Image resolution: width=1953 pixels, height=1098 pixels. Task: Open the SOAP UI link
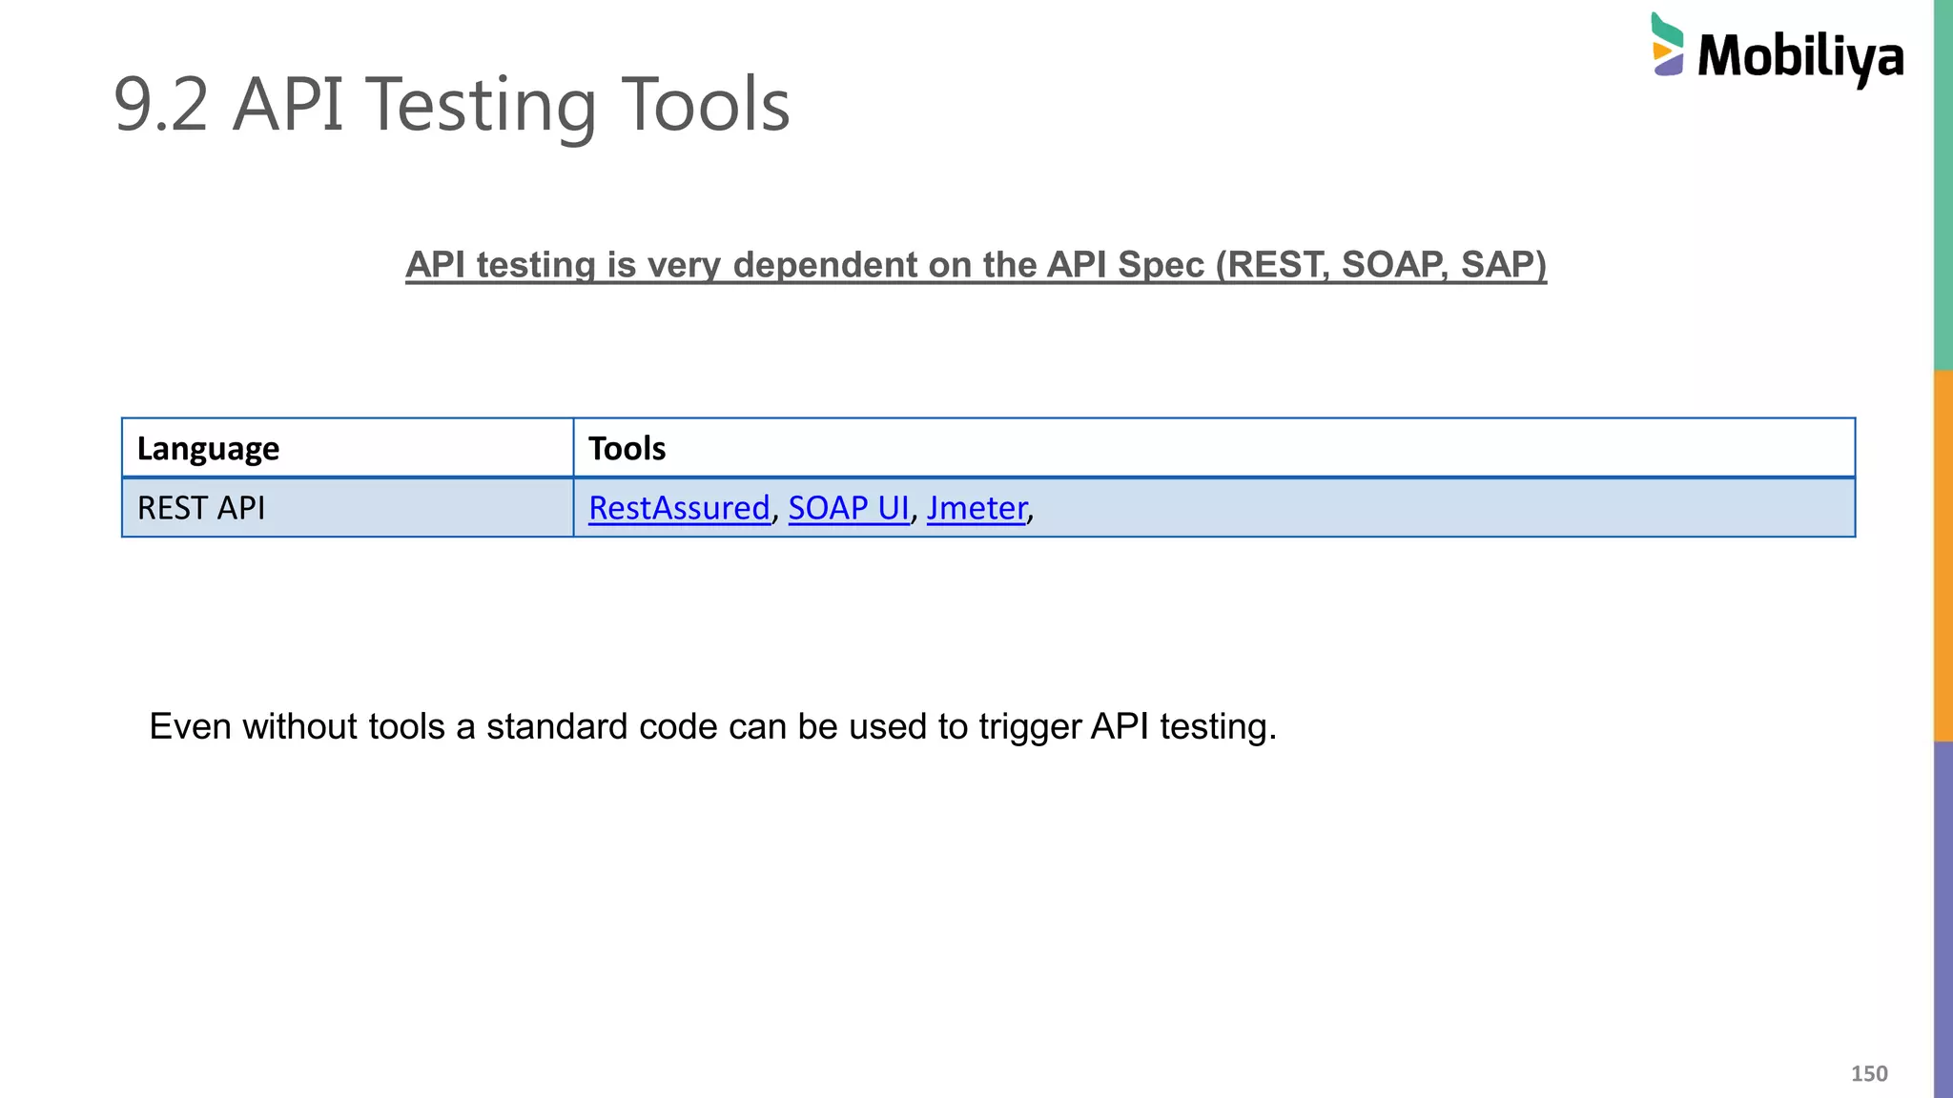tap(849, 508)
